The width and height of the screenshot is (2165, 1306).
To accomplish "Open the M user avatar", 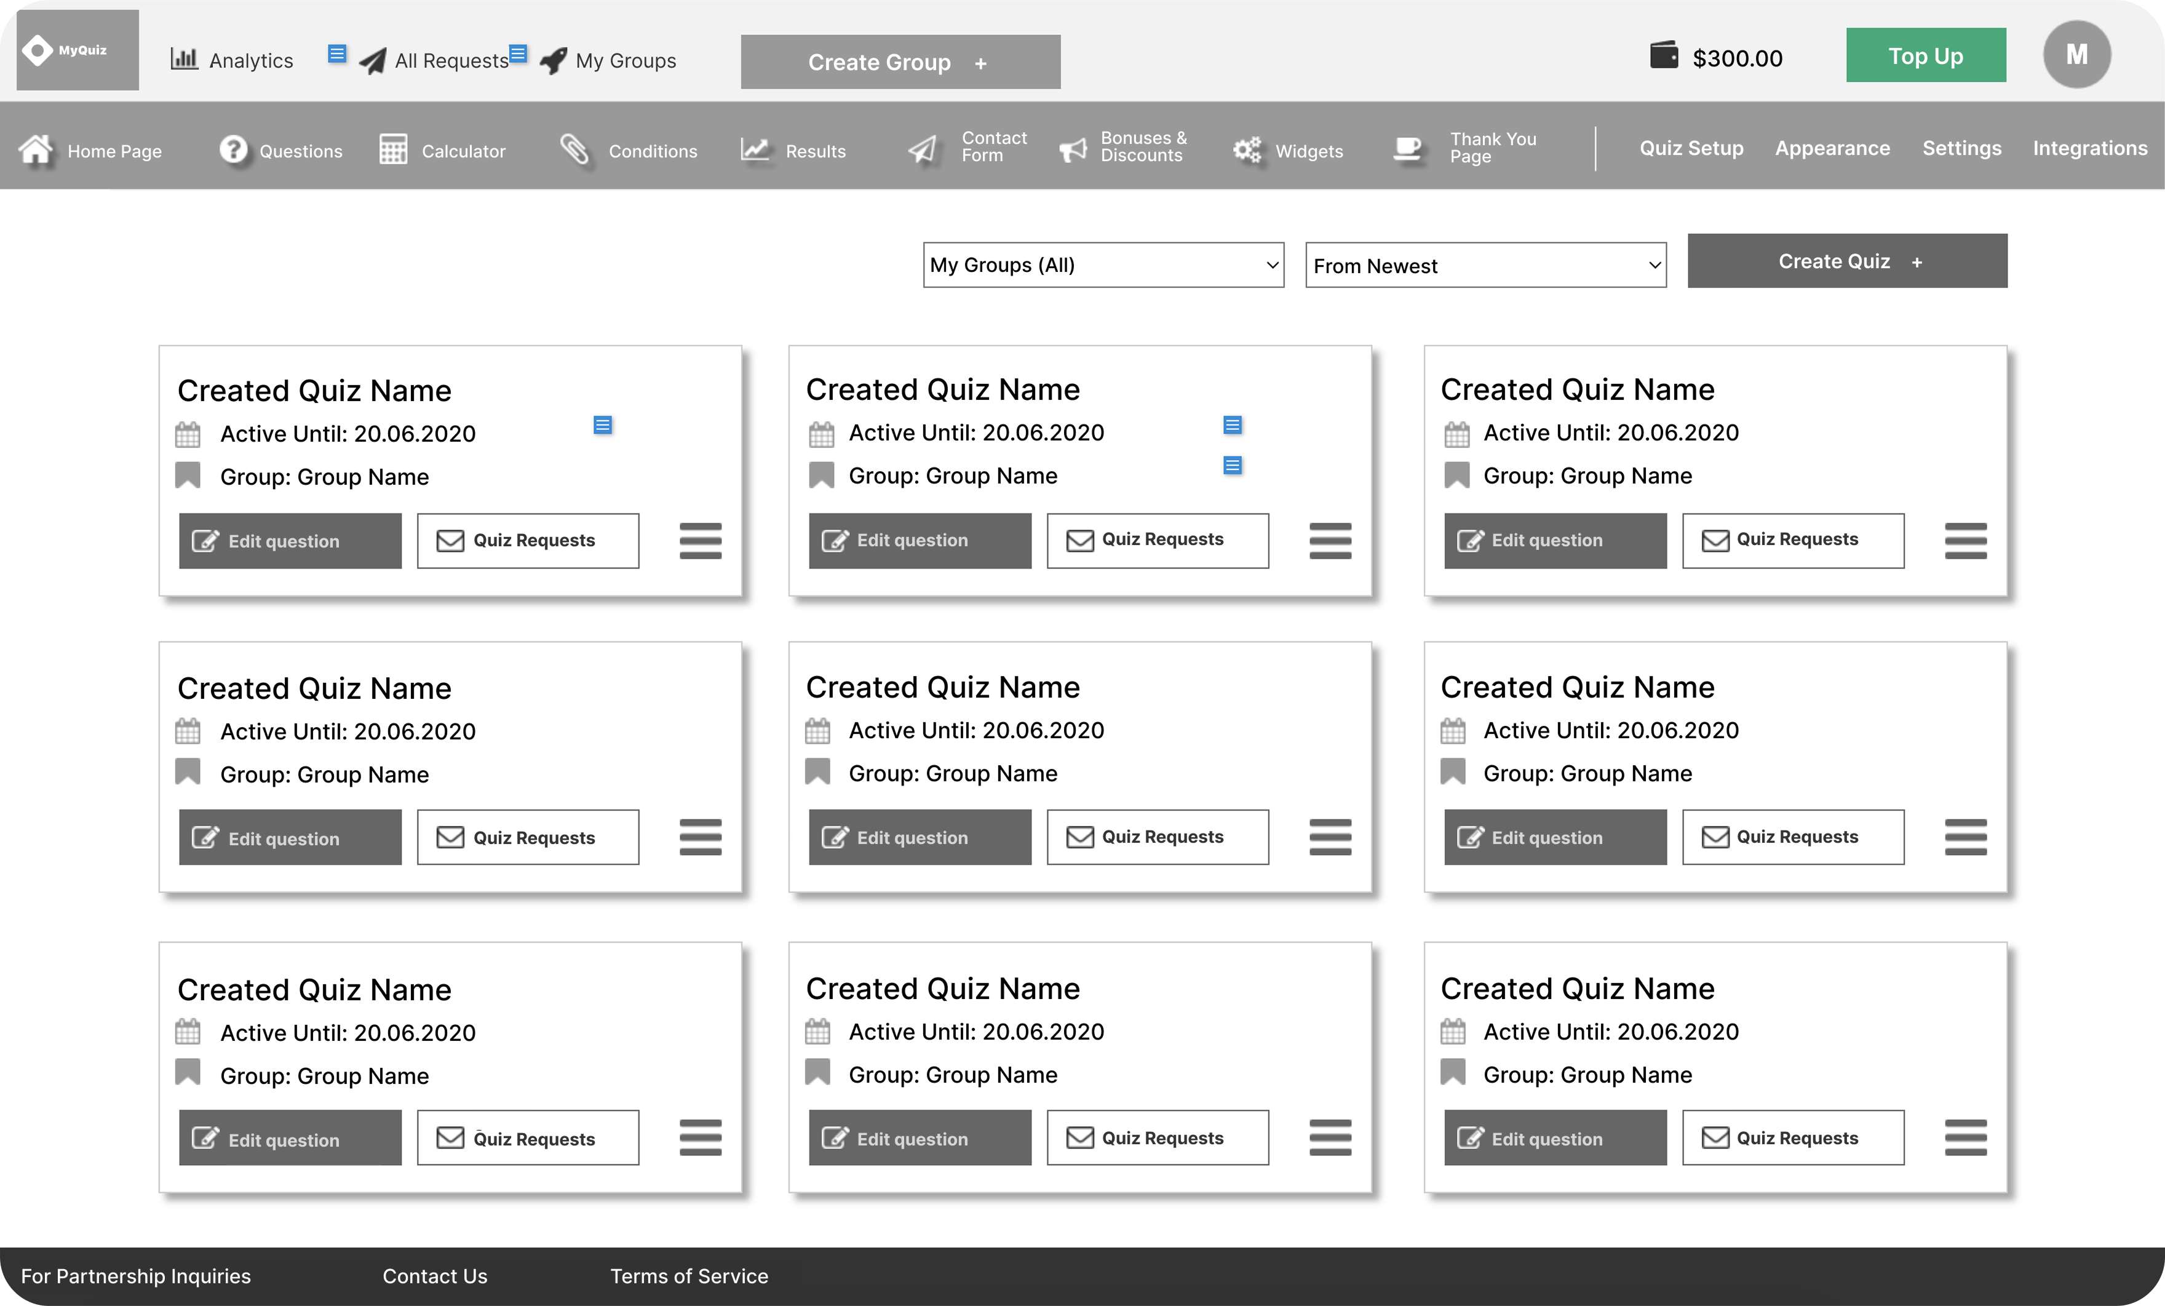I will (2076, 55).
